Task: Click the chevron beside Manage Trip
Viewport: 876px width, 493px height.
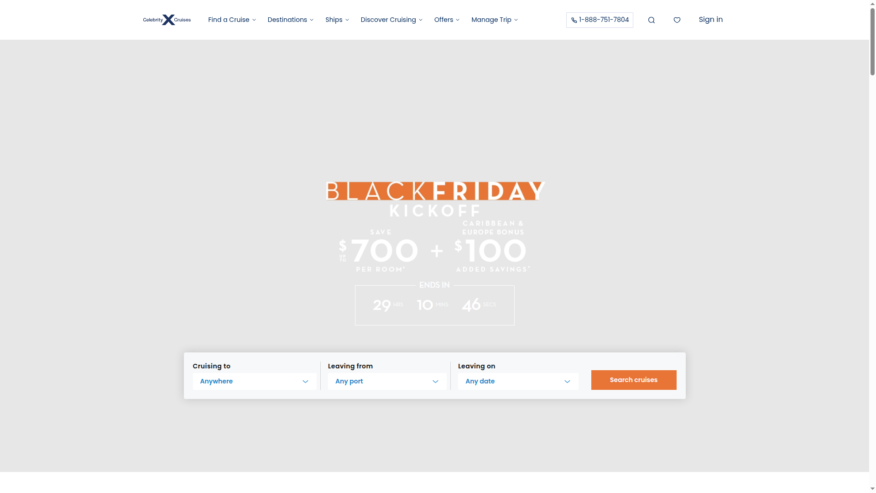Action: coord(516,20)
